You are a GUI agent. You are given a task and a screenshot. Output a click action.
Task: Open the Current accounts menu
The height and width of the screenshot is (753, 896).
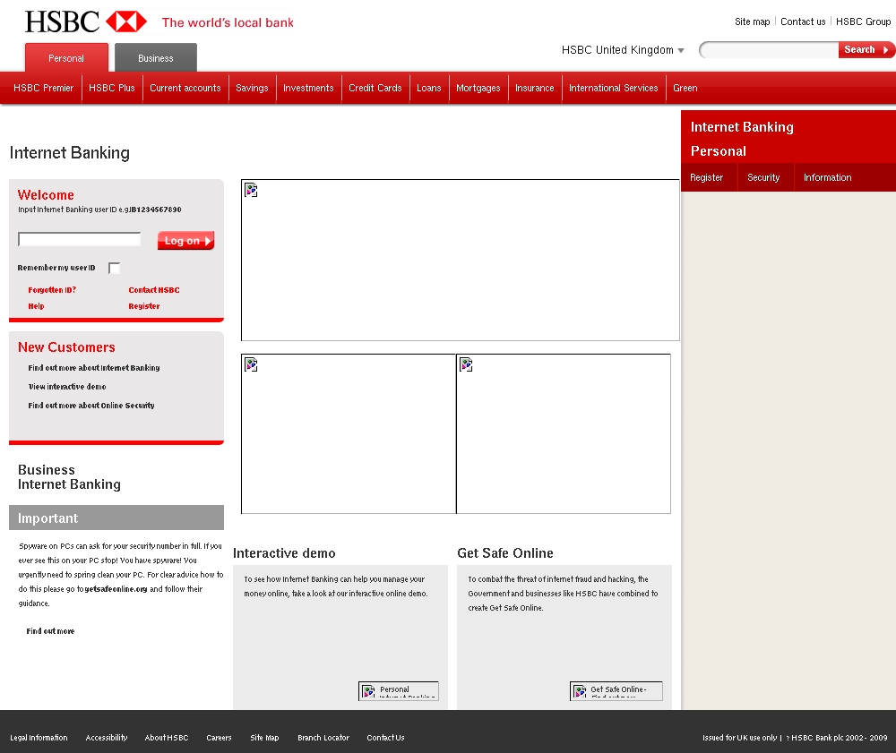pos(185,88)
